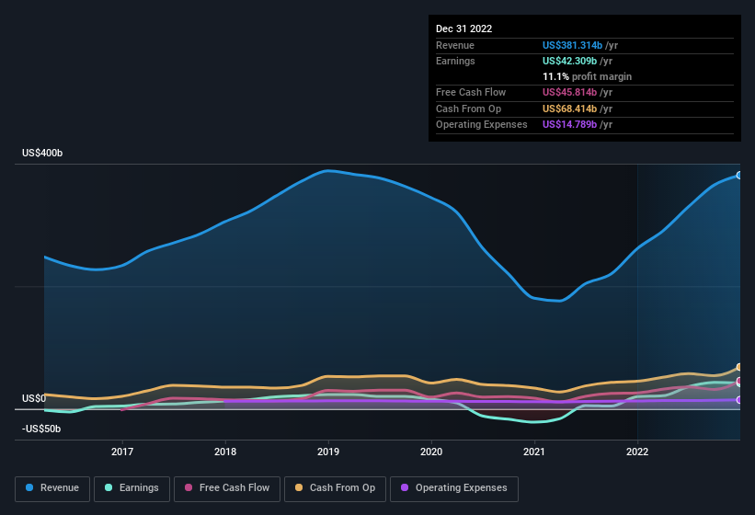The width and height of the screenshot is (755, 515).
Task: Toggle the Revenue legend button
Action: click(52, 488)
